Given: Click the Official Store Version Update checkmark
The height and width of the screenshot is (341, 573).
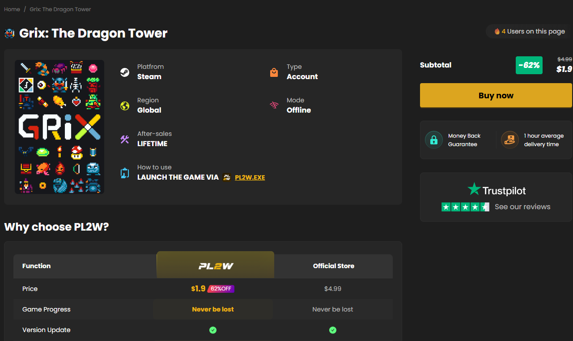Looking at the screenshot, I should (x=333, y=330).
